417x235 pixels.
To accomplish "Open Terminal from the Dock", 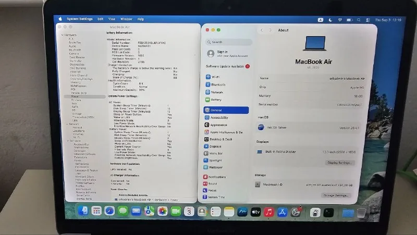I will (x=328, y=213).
